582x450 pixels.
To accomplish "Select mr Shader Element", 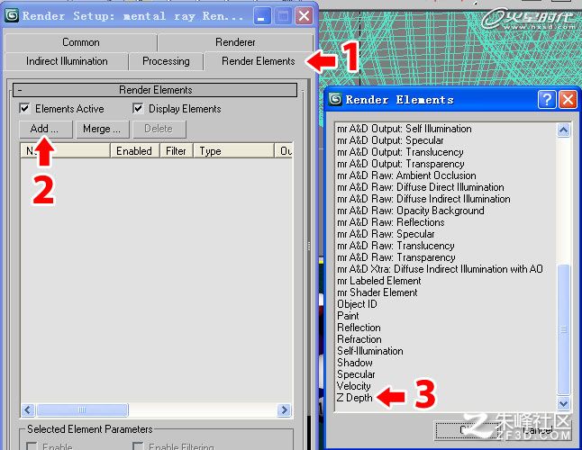I will coord(377,292).
